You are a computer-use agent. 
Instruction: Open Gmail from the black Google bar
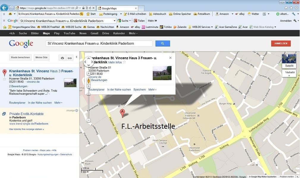[x=94, y=33]
